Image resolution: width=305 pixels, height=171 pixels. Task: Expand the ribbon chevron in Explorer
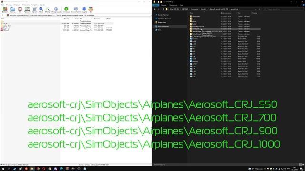click(301, 5)
